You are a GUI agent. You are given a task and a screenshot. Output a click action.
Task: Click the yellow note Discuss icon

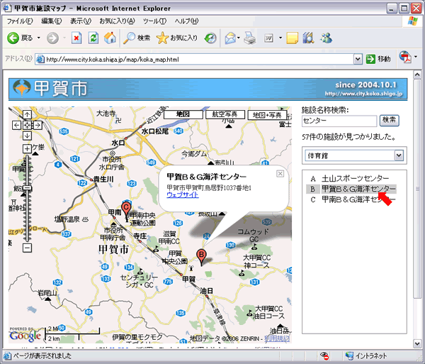coord(292,38)
